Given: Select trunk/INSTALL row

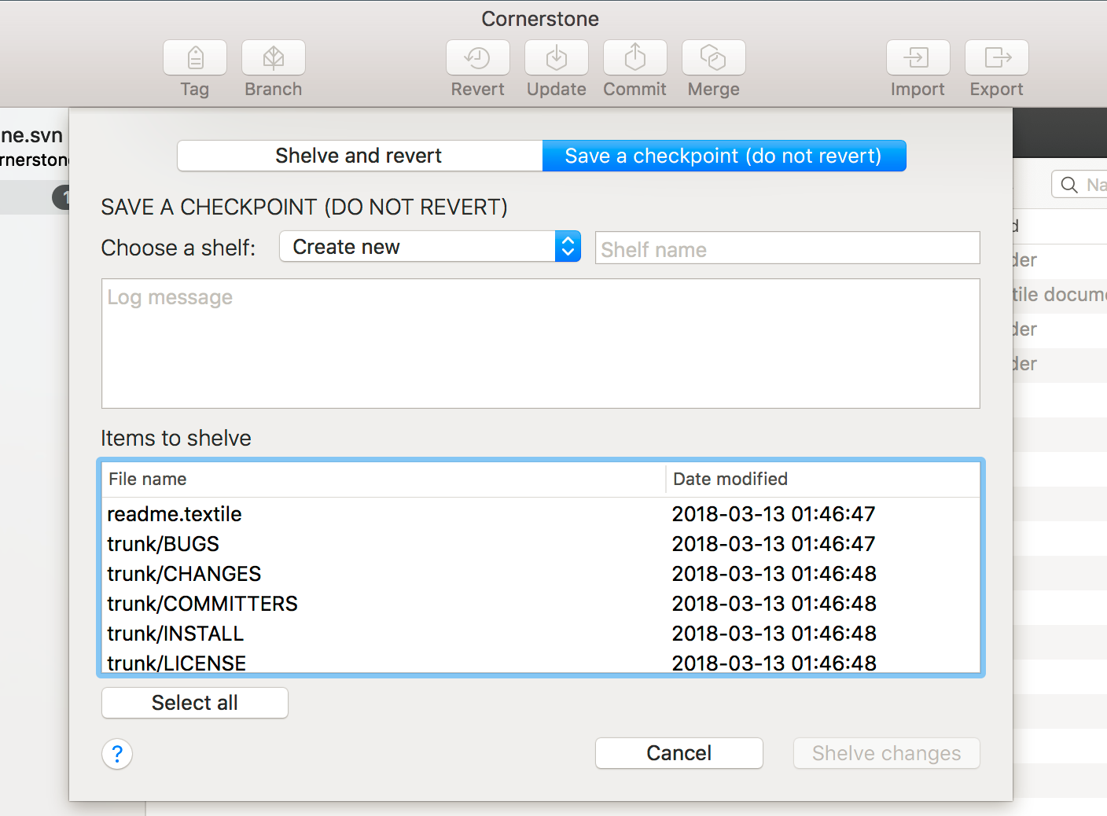Looking at the screenshot, I should coord(541,634).
